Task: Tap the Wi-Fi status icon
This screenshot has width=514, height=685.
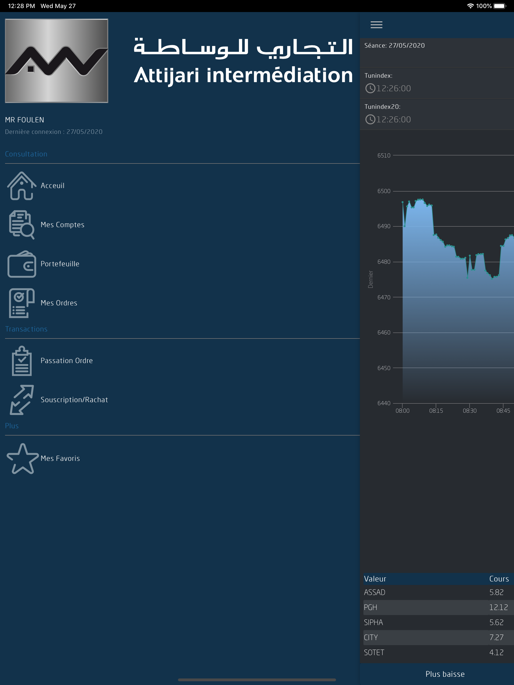Action: (470, 6)
